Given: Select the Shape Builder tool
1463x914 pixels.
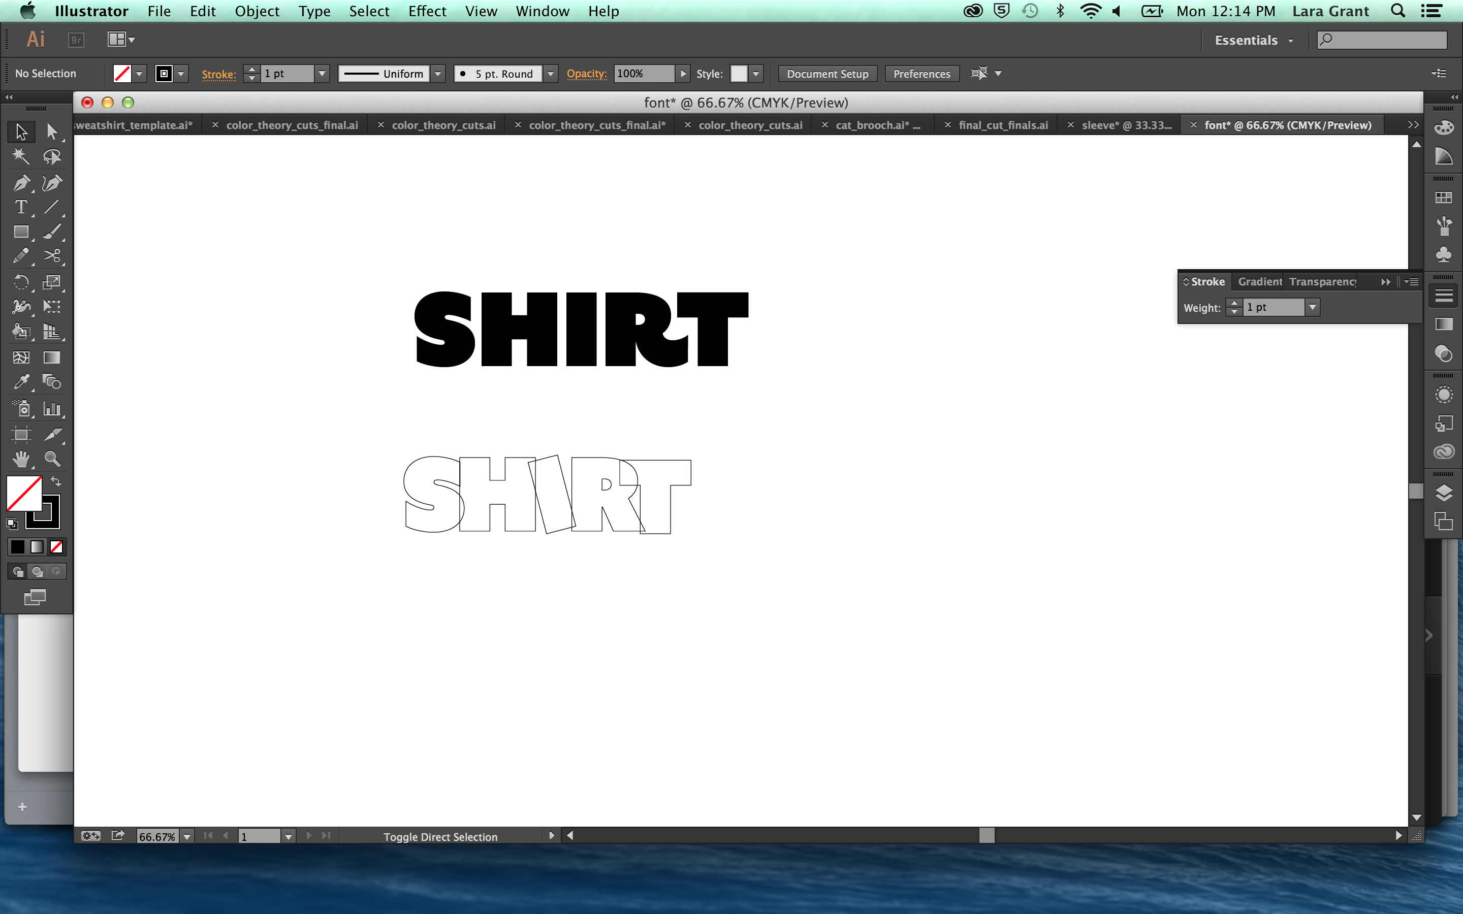Looking at the screenshot, I should (21, 331).
